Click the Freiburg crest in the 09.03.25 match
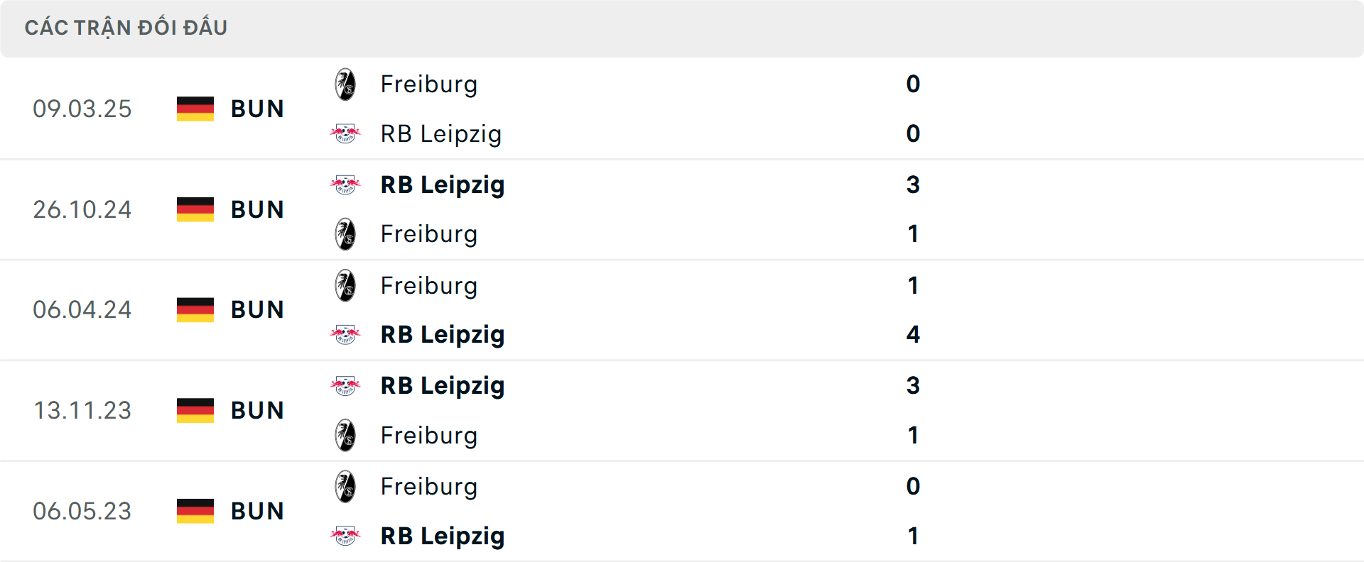The height and width of the screenshot is (562, 1364). coord(346,83)
